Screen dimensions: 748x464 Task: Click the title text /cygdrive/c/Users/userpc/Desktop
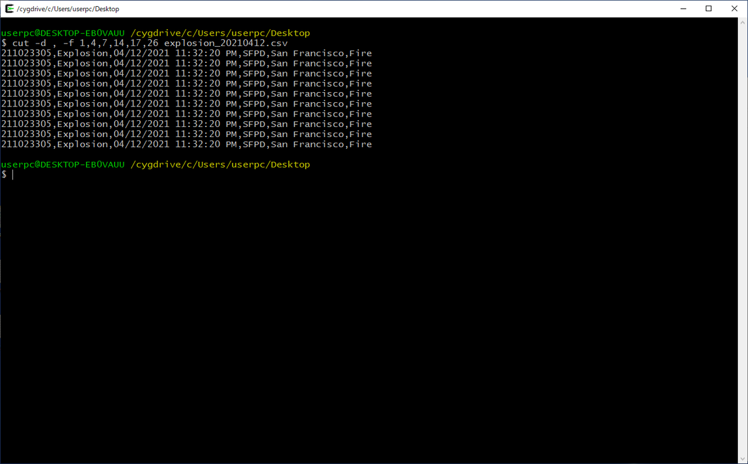click(x=68, y=9)
